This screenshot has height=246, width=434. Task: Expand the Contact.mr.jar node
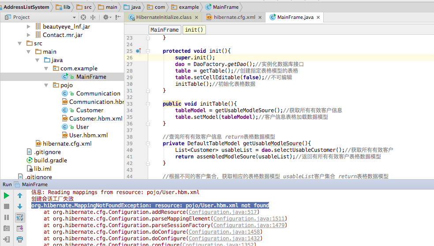[29, 35]
